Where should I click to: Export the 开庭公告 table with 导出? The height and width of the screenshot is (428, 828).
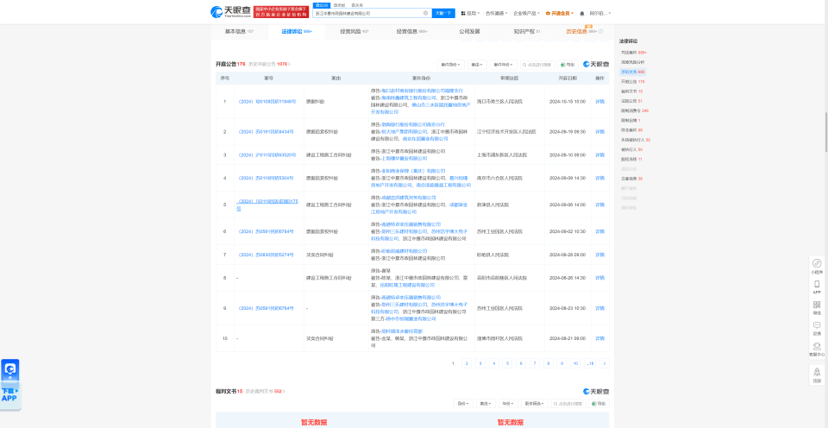point(568,65)
